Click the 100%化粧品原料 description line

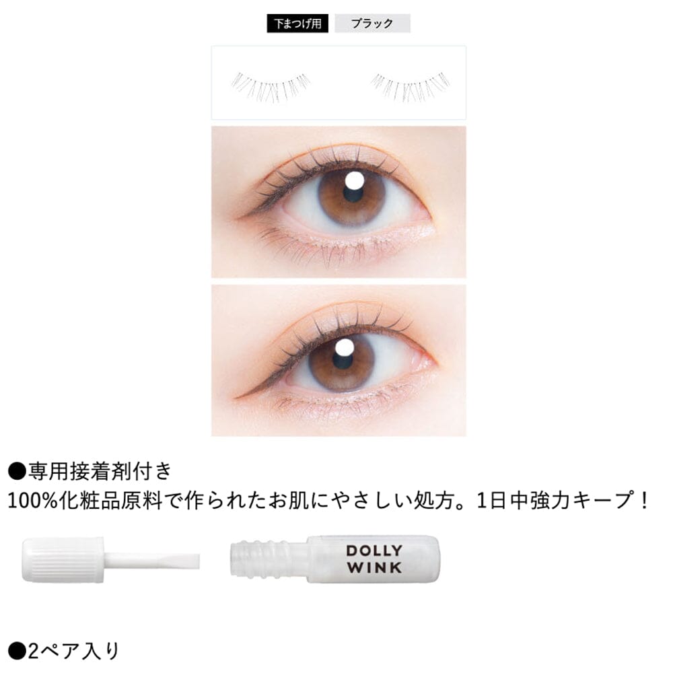pos(328,500)
